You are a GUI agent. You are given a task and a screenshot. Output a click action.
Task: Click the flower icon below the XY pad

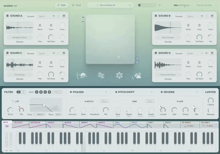pos(119,75)
